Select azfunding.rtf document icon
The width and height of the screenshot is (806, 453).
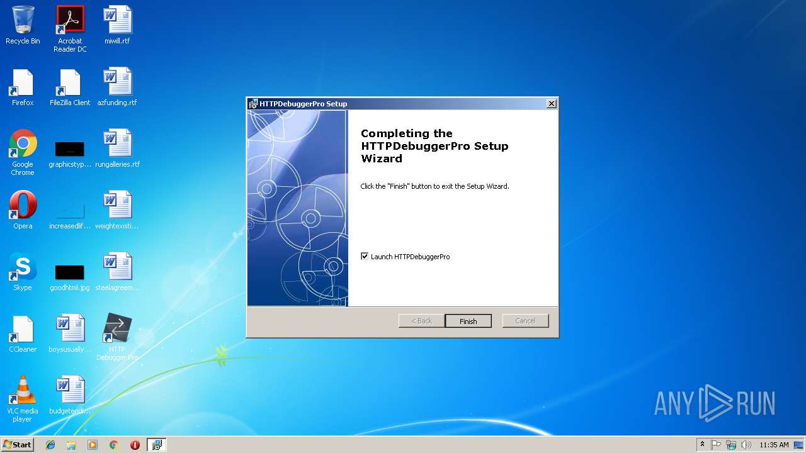[117, 87]
